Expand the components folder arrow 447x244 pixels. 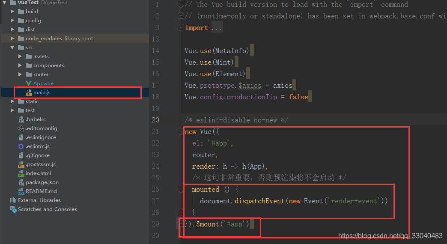click(20, 65)
